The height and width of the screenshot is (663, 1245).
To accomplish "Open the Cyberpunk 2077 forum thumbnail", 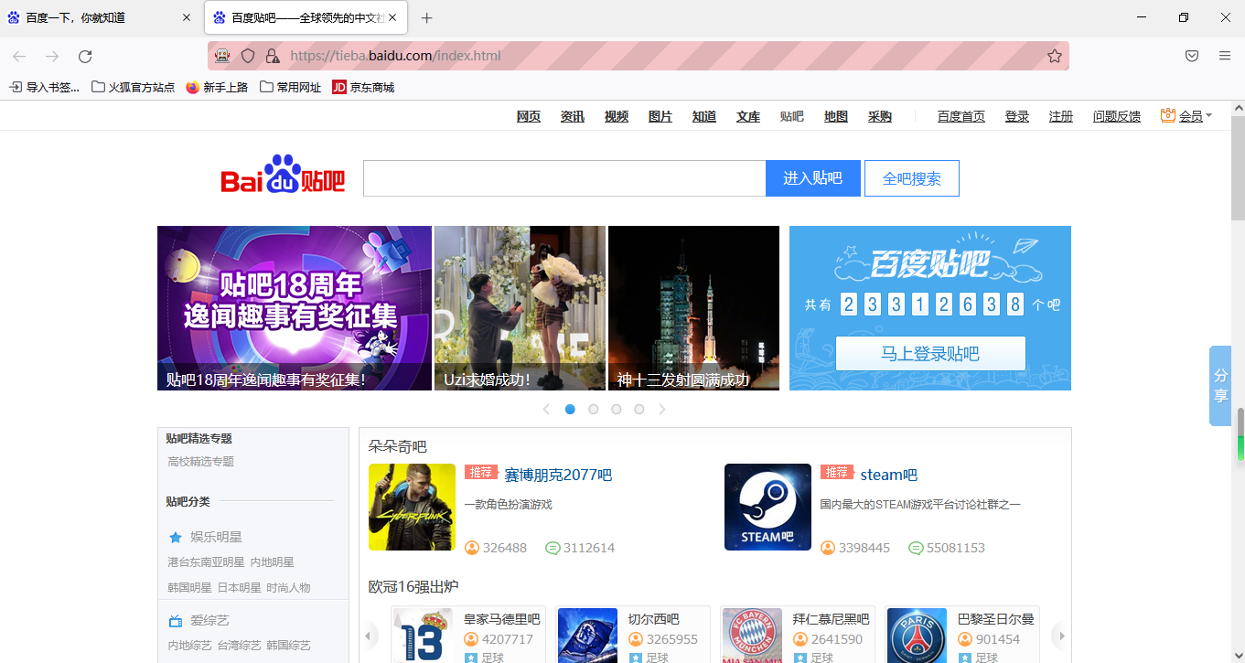I will [412, 507].
